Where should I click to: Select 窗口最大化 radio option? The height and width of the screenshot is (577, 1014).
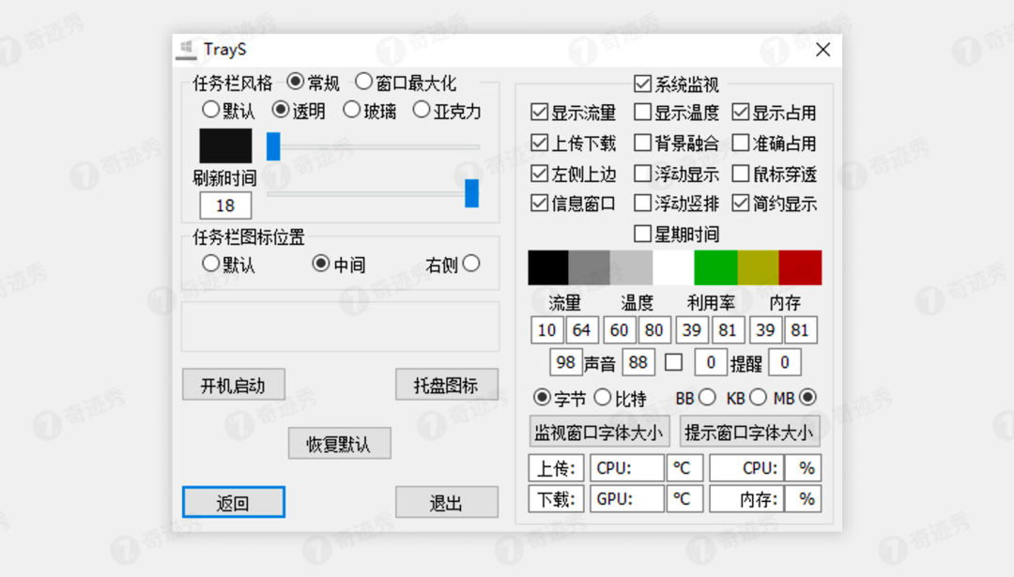click(x=363, y=82)
